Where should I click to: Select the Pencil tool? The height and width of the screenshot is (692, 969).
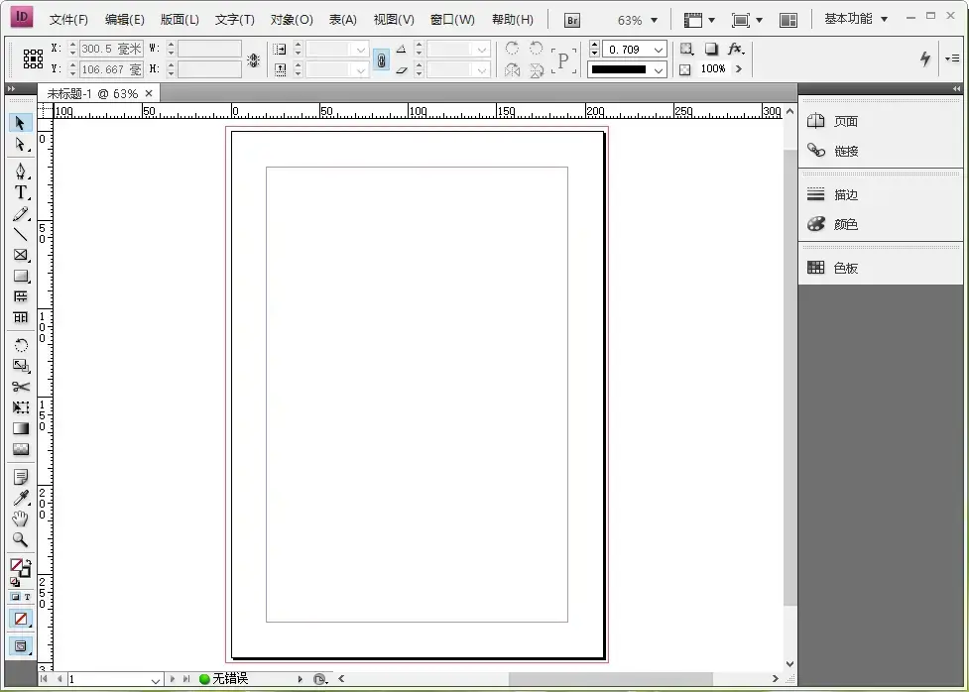(21, 214)
